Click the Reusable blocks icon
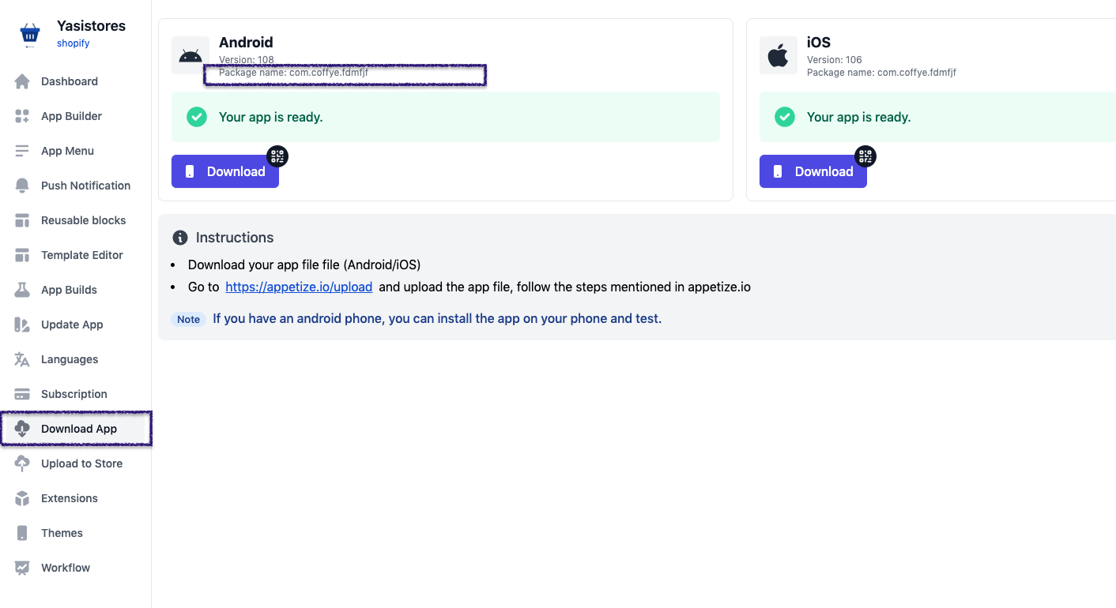Image resolution: width=1116 pixels, height=608 pixels. point(21,220)
